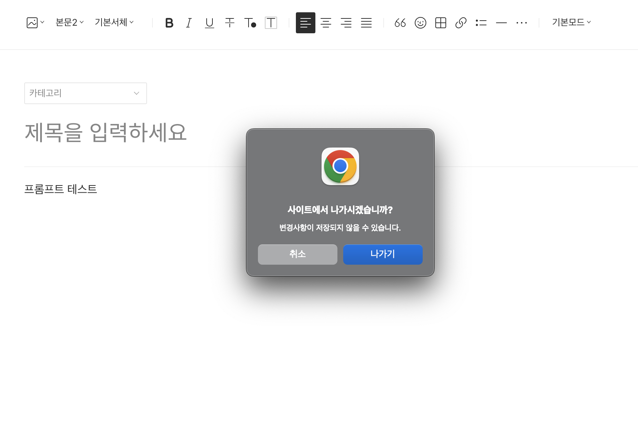This screenshot has height=431, width=638.
Task: Expand the 카테고리 category dropdown
Action: pyautogui.click(x=86, y=93)
